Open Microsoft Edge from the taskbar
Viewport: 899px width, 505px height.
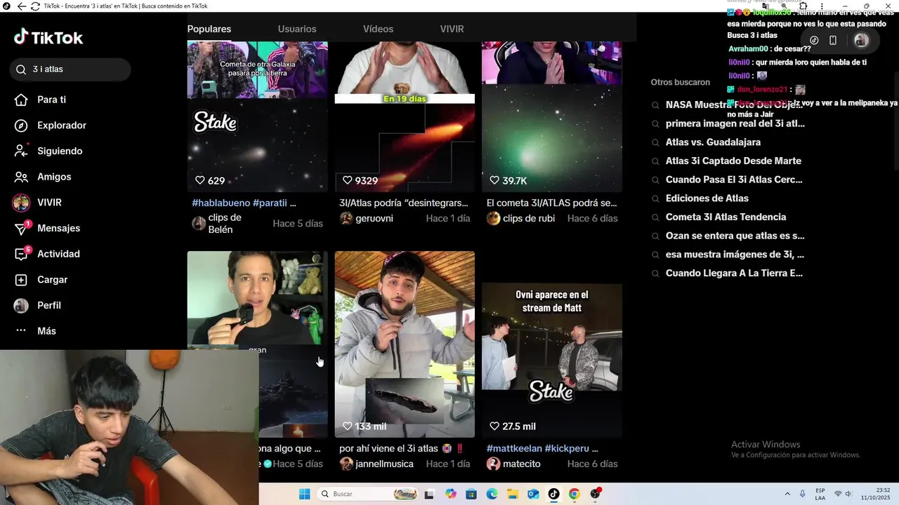click(x=492, y=494)
